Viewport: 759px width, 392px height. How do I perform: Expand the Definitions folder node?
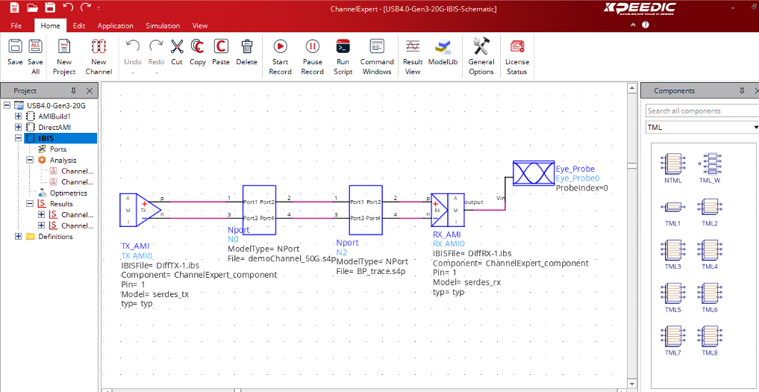click(x=19, y=237)
